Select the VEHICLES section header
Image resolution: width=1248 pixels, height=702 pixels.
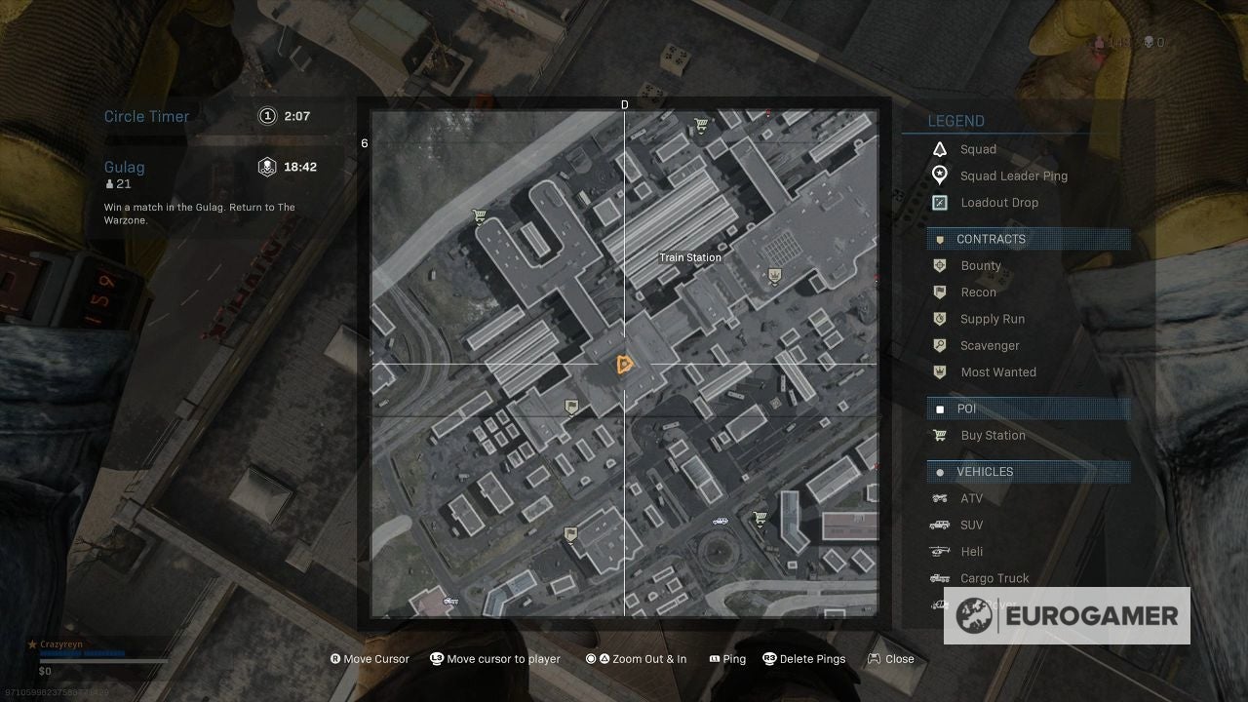point(1029,472)
